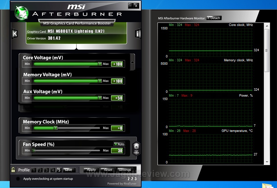Click monitor scrollbar up arrow

[x=267, y=26]
